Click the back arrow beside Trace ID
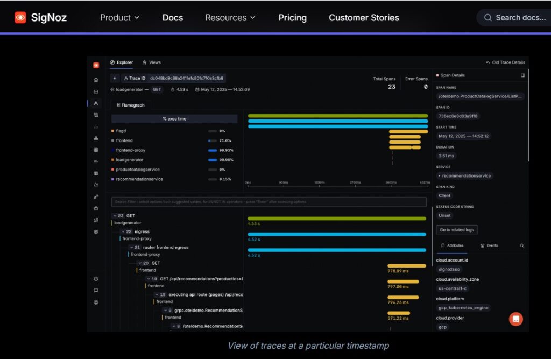Viewport: 551px width, 359px height. click(x=115, y=78)
